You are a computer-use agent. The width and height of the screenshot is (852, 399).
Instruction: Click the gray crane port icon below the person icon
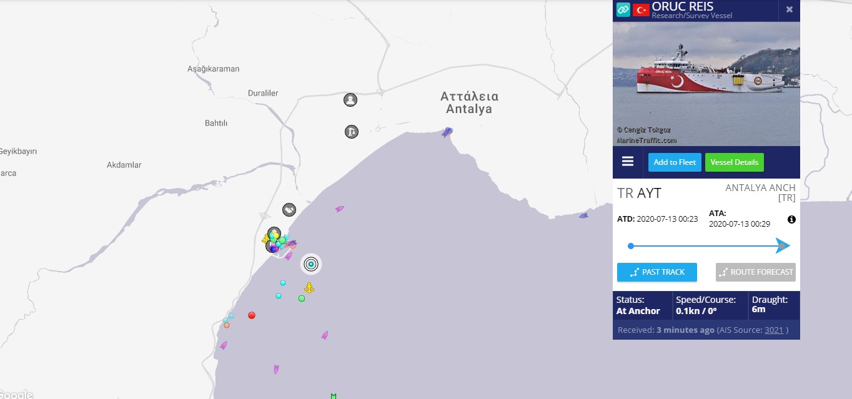352,132
